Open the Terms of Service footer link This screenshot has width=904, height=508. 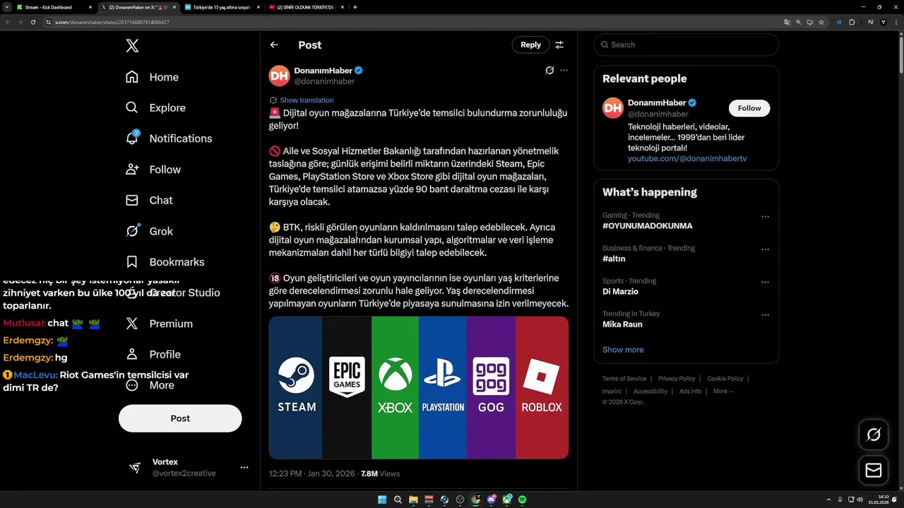[x=624, y=379]
